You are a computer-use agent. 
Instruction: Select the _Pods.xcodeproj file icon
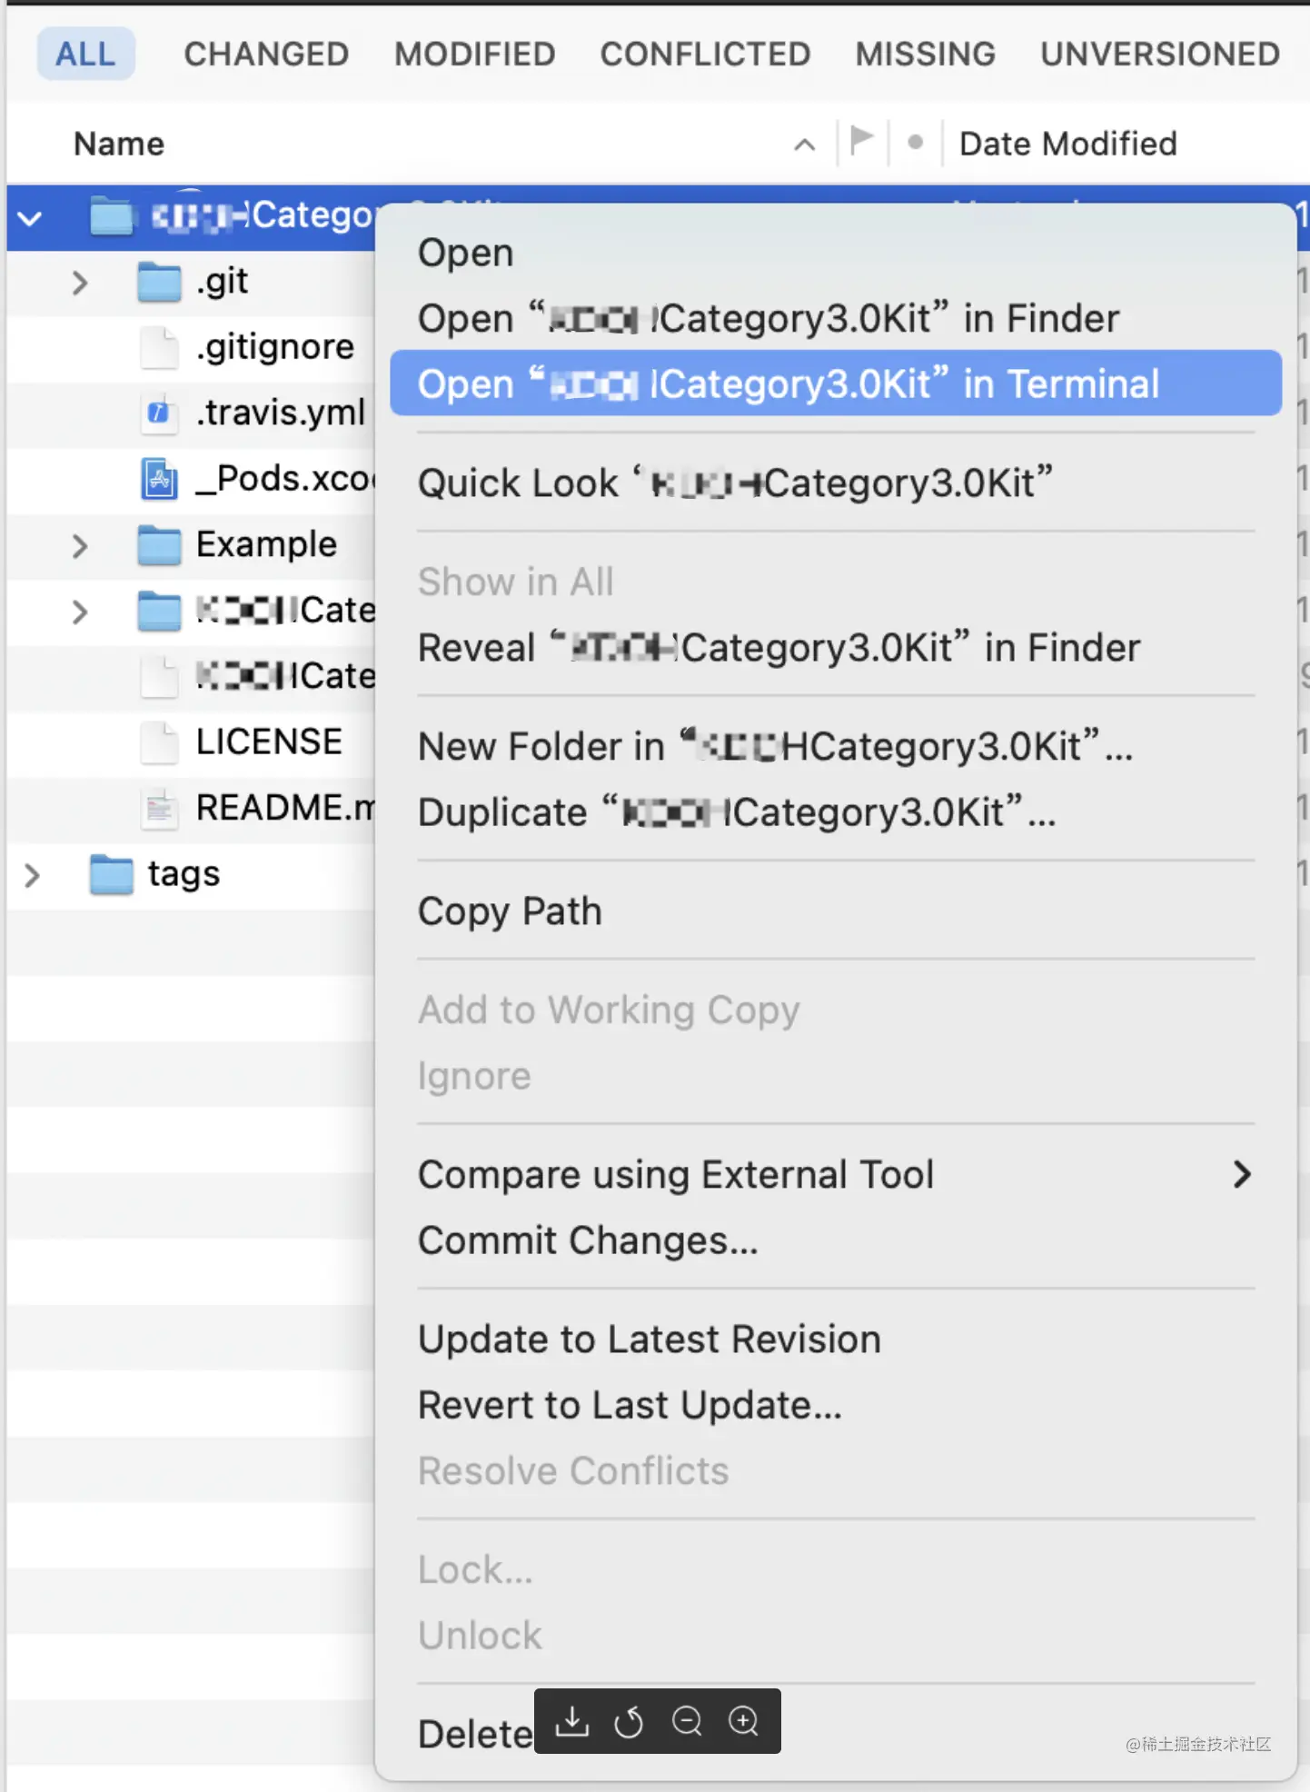pos(159,479)
